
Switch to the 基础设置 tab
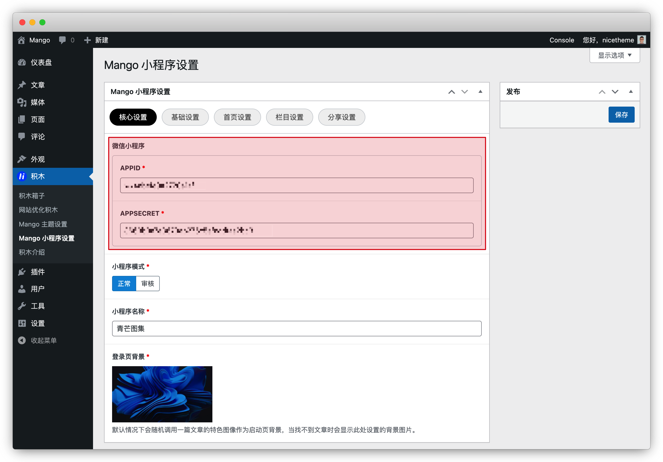click(x=185, y=117)
